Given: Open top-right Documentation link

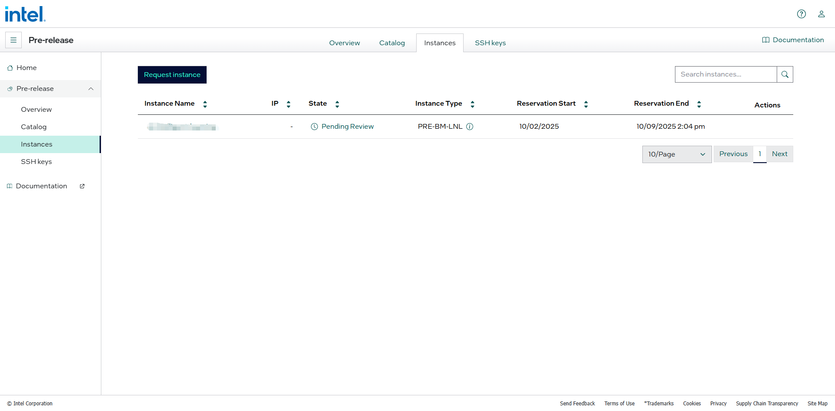Looking at the screenshot, I should click(x=793, y=40).
